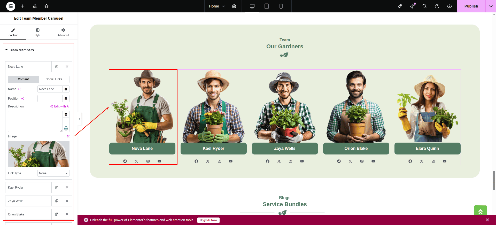Image resolution: width=496 pixels, height=225 pixels.
Task: Open page settings gear icon
Action: (x=234, y=6)
